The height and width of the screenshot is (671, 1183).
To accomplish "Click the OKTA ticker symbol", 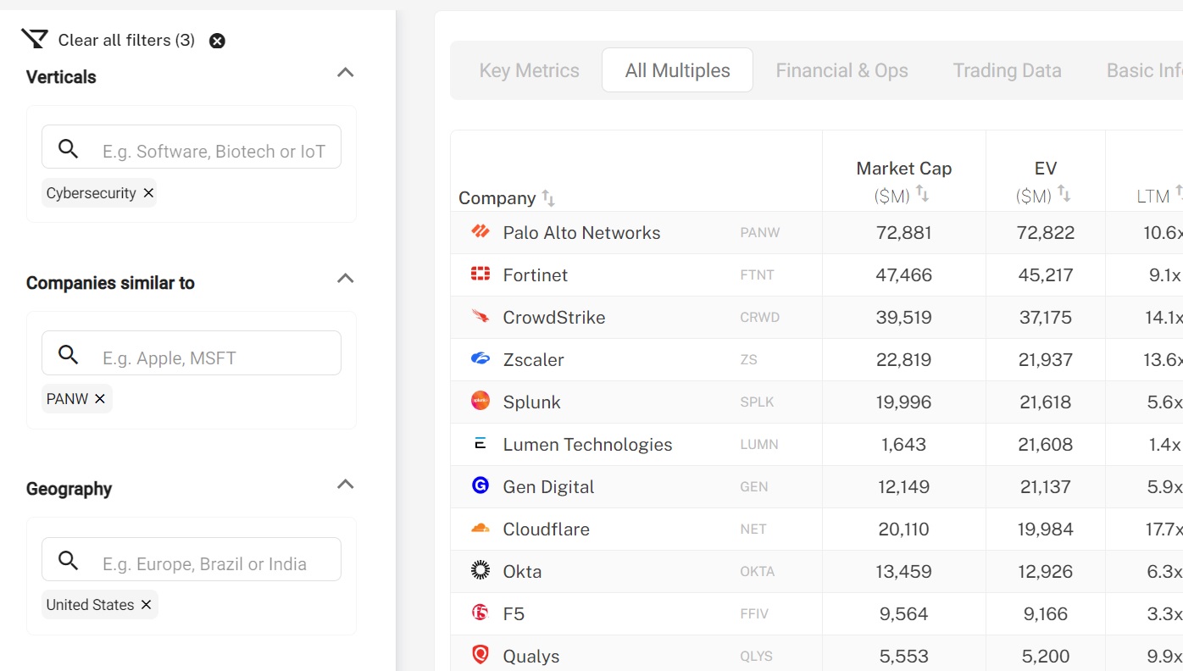I will click(x=757, y=572).
